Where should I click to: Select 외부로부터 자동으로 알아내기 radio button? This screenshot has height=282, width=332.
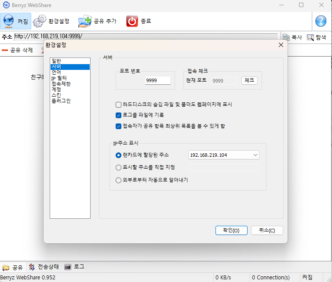pyautogui.click(x=118, y=180)
